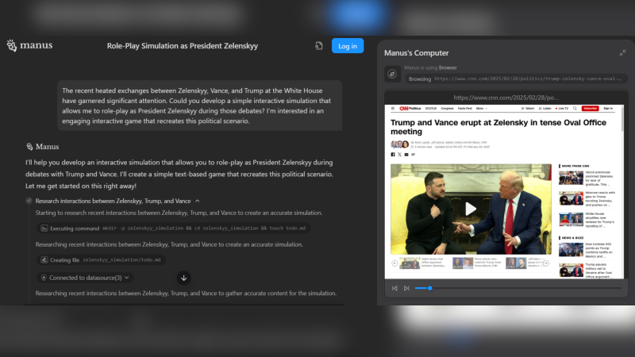Click the Sign in link on CNN
This screenshot has height=357, width=635.
pyautogui.click(x=608, y=109)
